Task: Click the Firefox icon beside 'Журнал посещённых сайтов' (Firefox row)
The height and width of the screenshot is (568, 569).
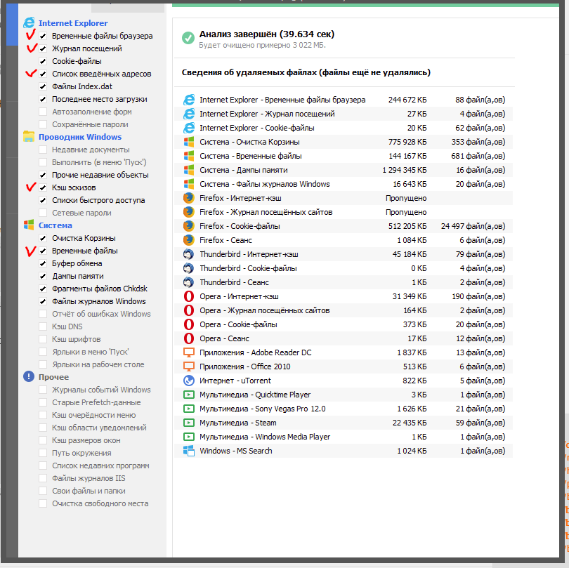Action: 189,212
